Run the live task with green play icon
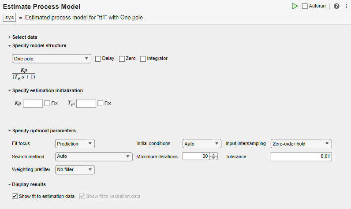Image resolution: width=351 pixels, height=209 pixels. coord(295,6)
